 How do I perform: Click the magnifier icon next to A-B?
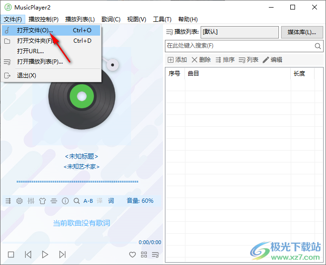[77, 201]
